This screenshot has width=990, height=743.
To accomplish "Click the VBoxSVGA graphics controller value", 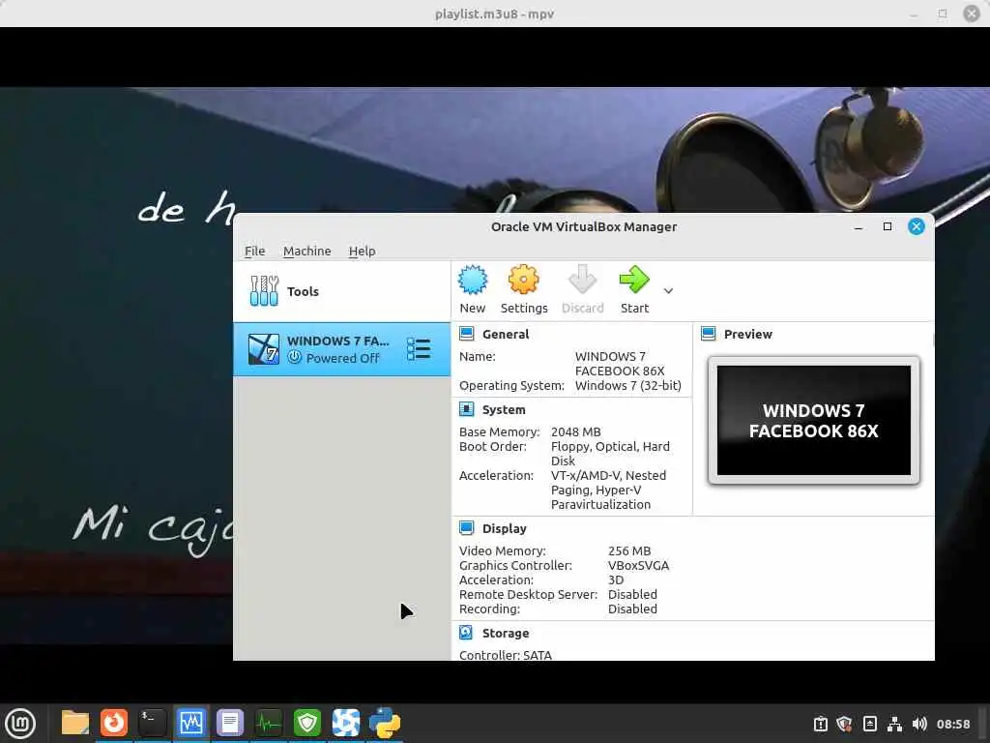I will click(638, 565).
